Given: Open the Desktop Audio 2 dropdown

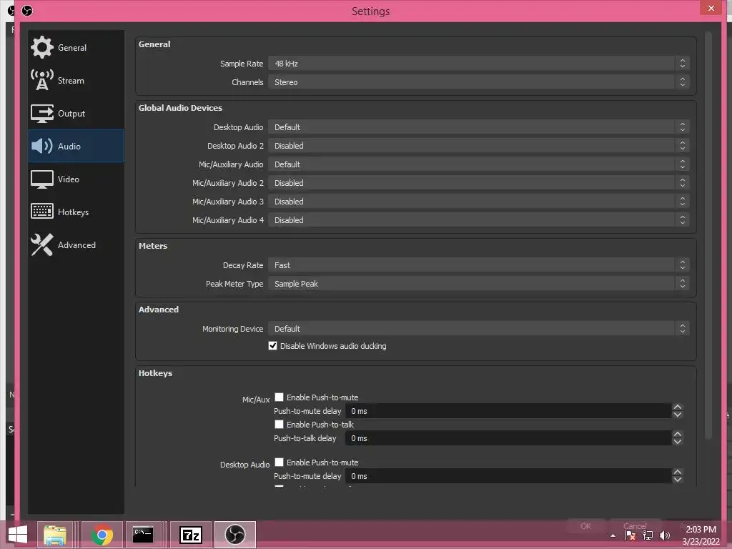Looking at the screenshot, I should [478, 146].
